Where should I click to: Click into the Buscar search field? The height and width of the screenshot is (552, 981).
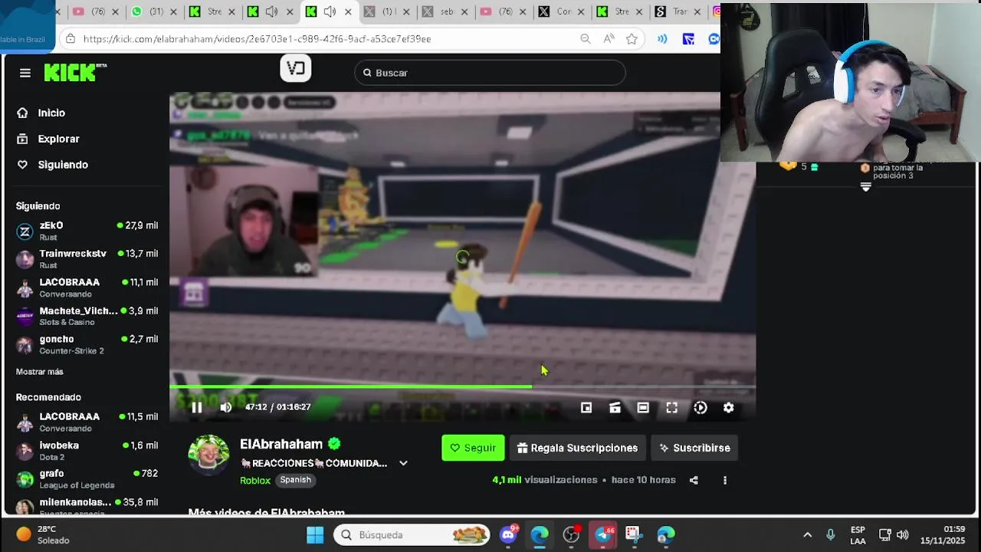[x=490, y=73]
